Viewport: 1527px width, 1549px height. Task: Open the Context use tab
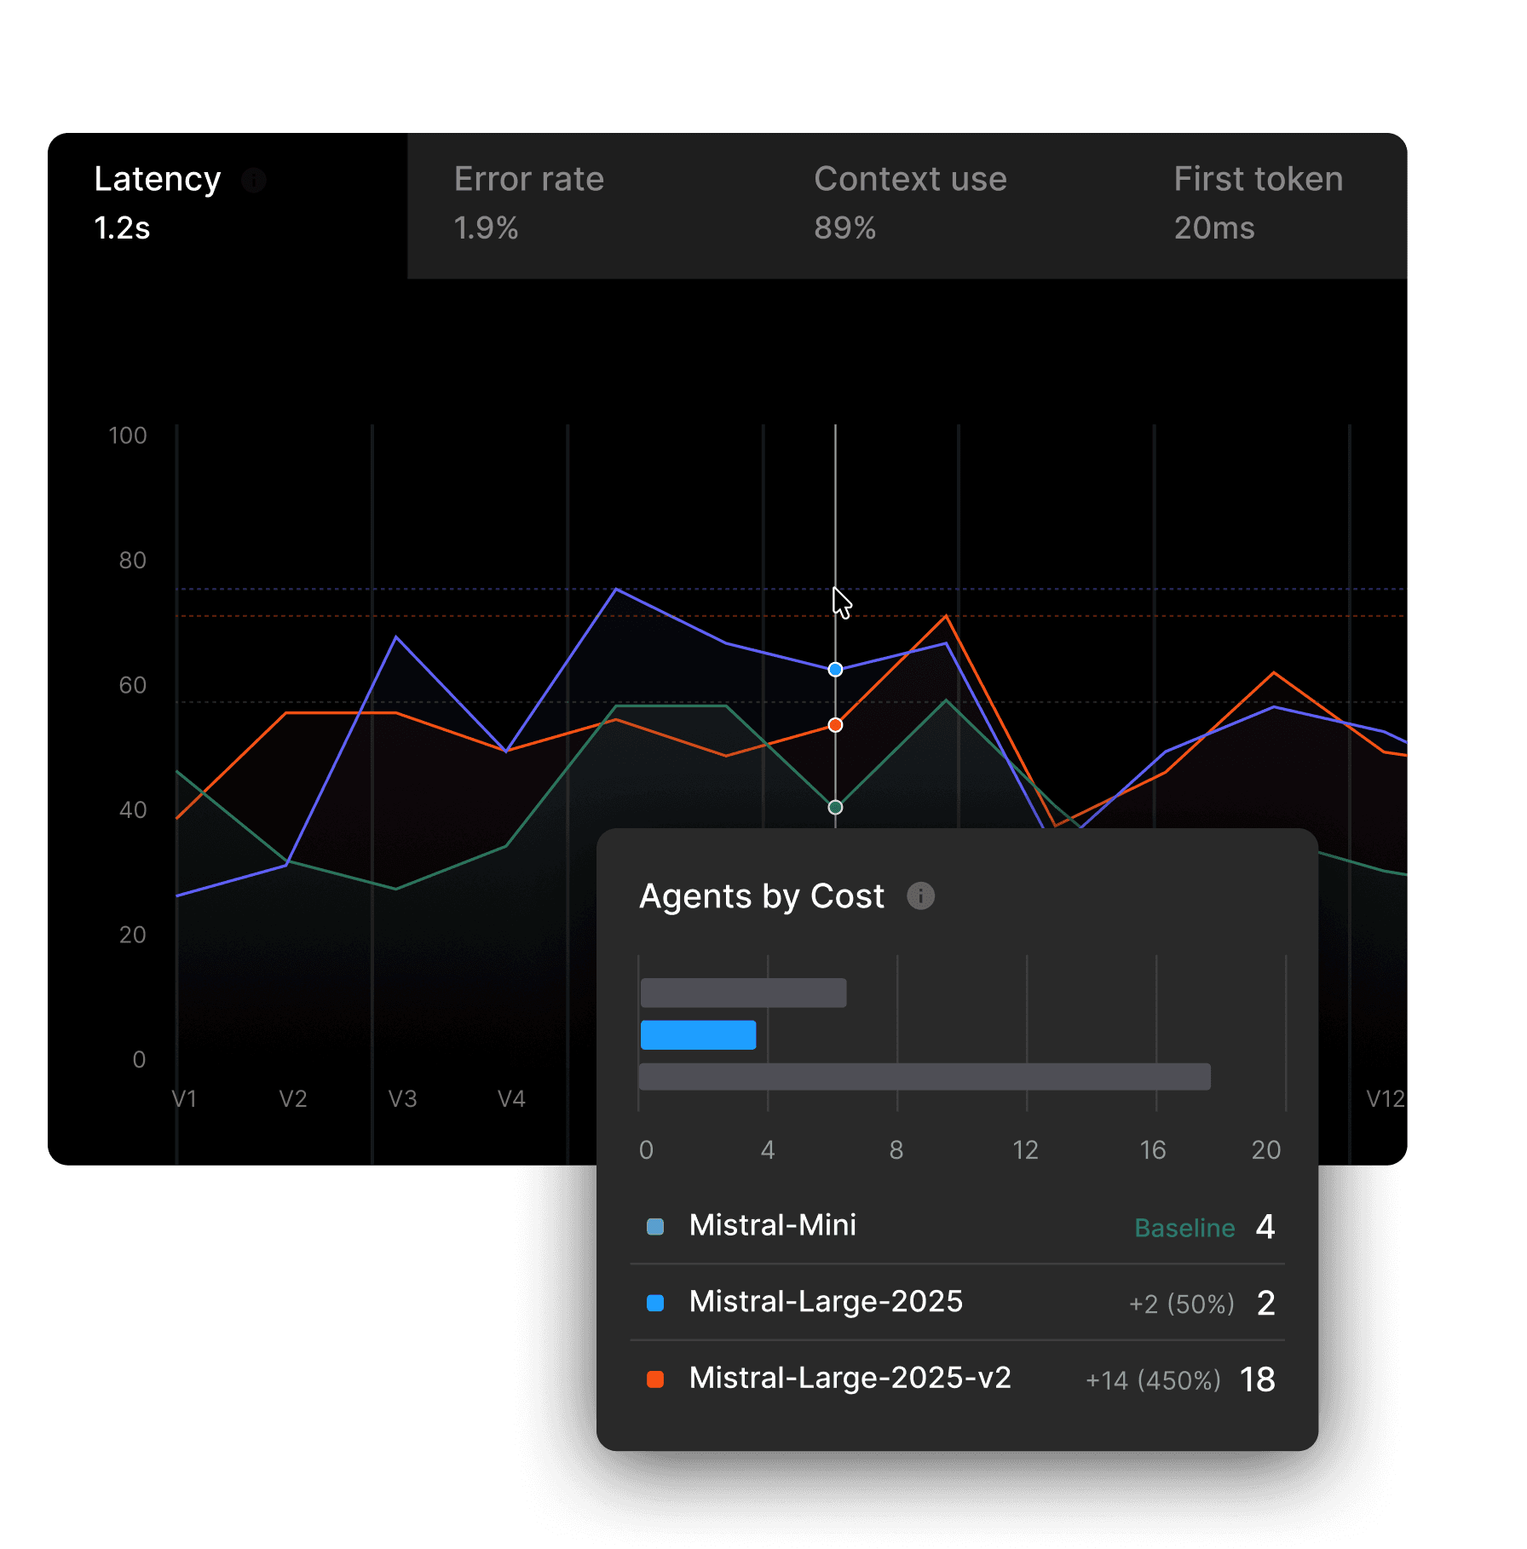pos(947,205)
